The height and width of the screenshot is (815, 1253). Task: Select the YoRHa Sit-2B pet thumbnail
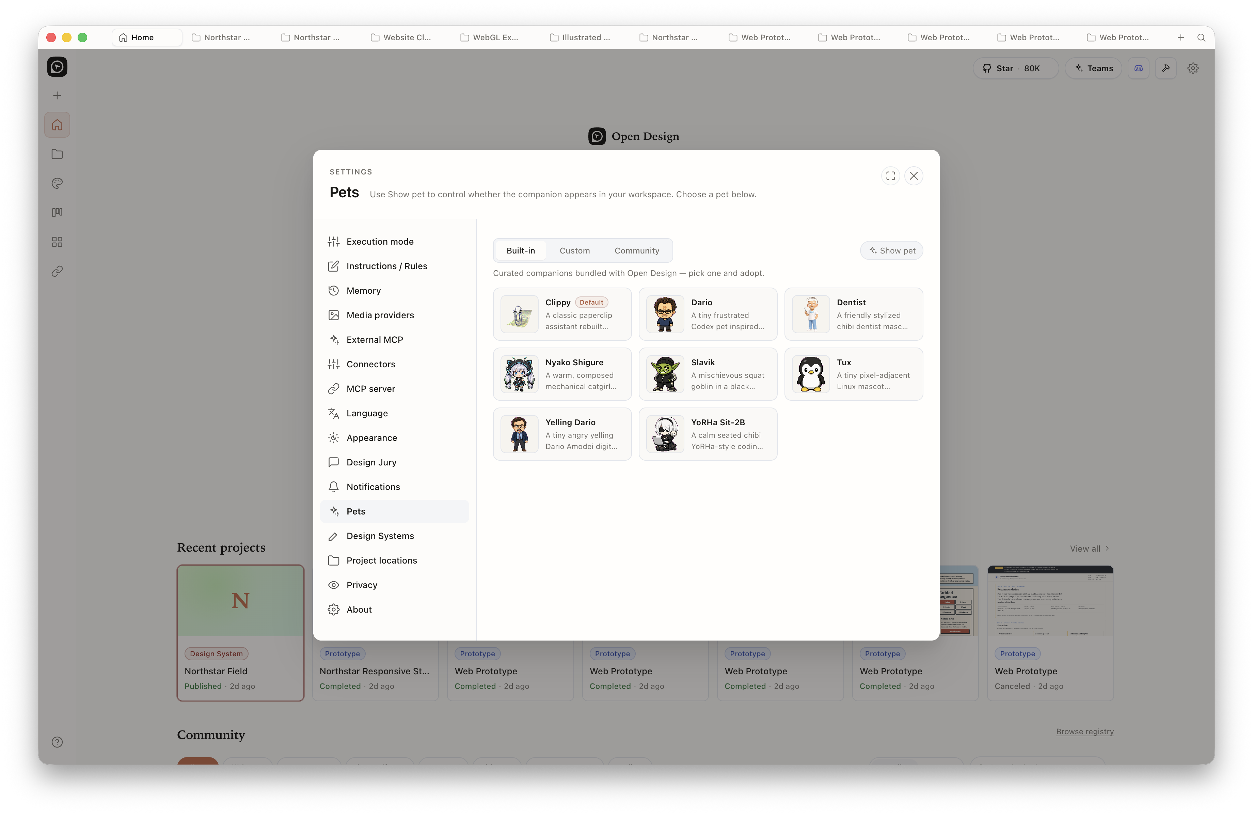665,434
